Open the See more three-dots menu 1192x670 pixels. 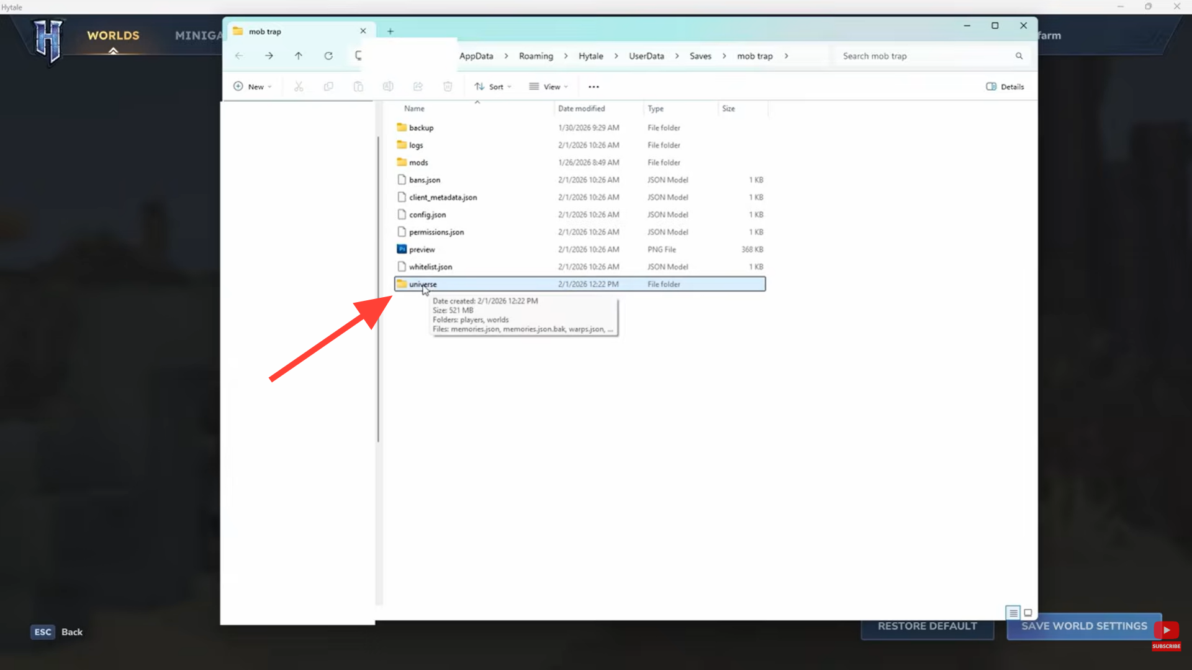tap(594, 87)
